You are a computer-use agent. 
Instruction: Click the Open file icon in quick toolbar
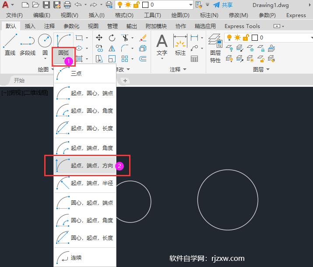pyautogui.click(x=36, y=4)
